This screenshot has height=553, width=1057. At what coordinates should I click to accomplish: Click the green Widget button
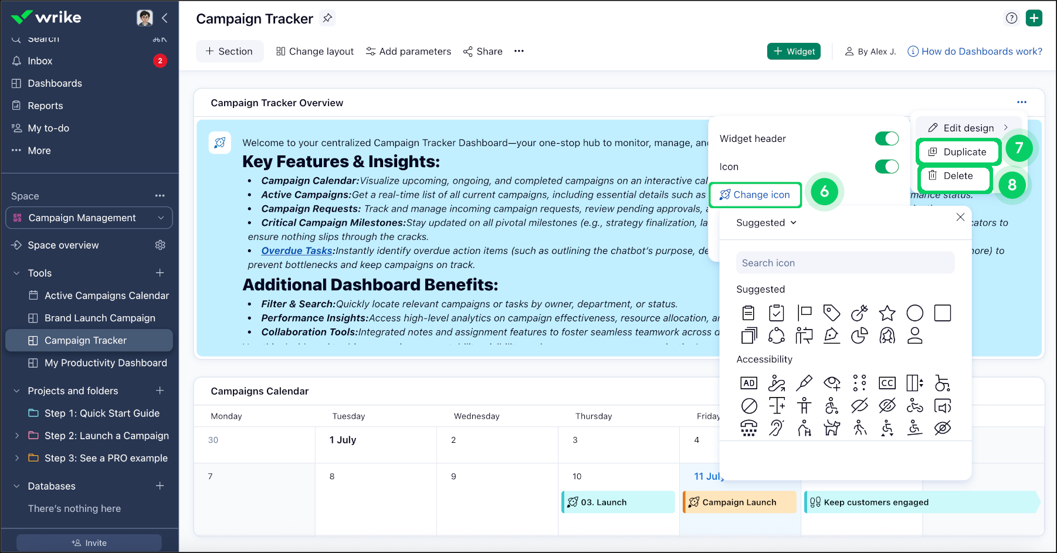pos(794,52)
